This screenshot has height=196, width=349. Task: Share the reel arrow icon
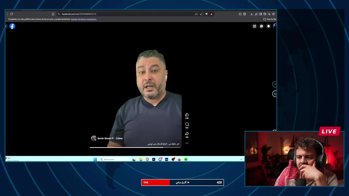click(187, 134)
